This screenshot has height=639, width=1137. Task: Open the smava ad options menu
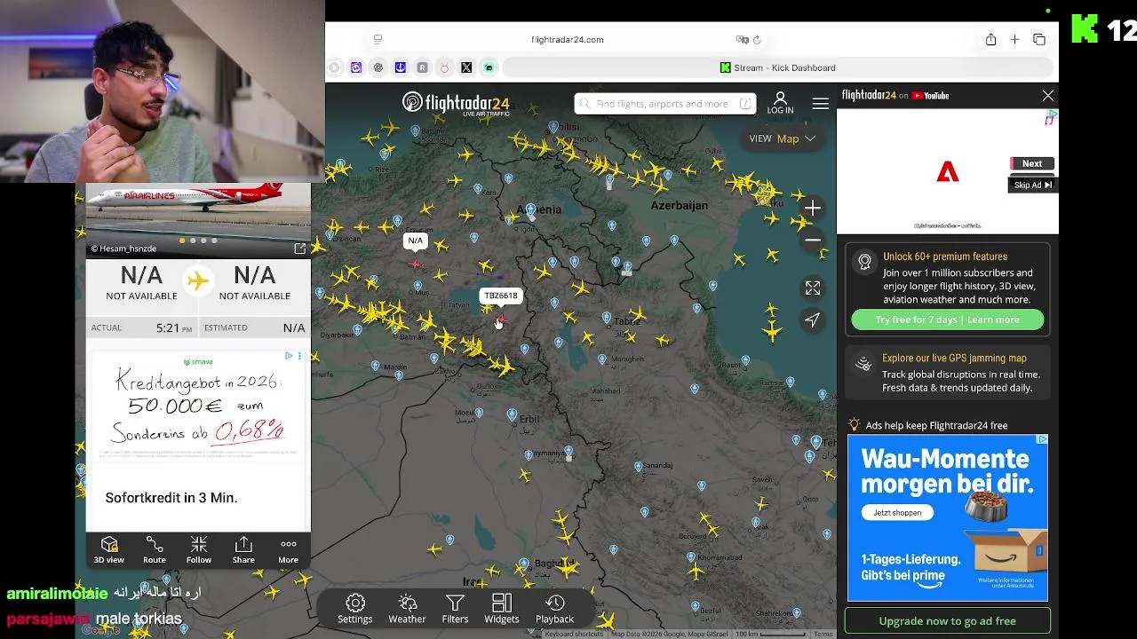299,356
